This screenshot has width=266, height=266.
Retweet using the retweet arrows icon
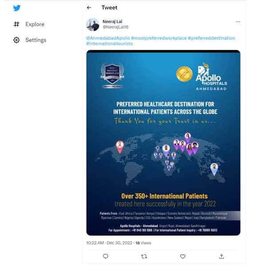[x=144, y=256]
